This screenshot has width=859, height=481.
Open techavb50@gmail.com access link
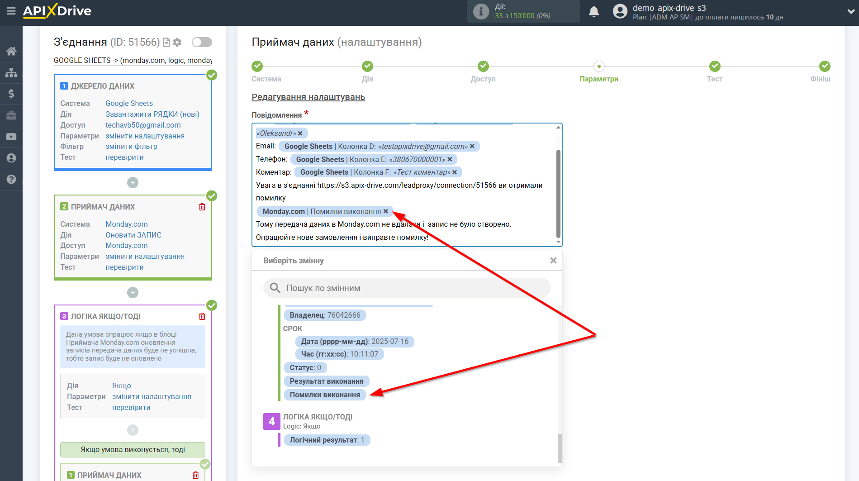coord(143,125)
